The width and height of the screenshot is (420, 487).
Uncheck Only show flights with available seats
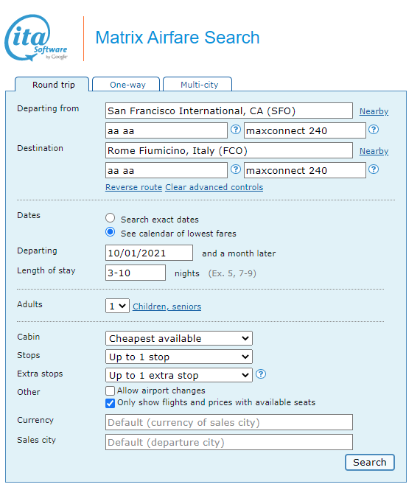[x=110, y=403]
